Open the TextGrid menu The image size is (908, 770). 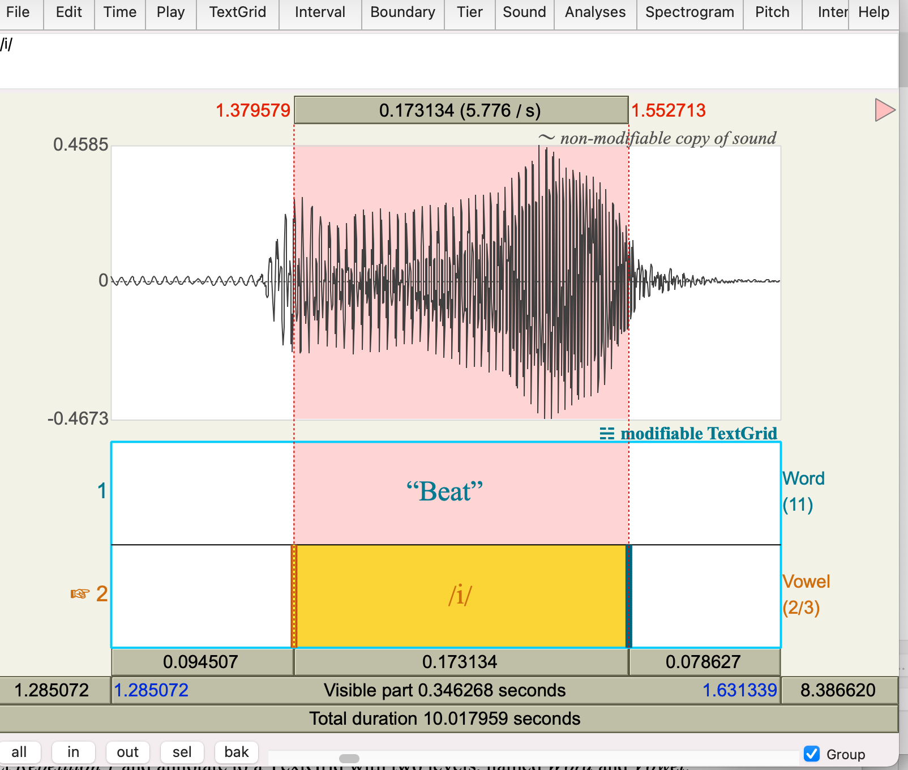click(x=238, y=12)
